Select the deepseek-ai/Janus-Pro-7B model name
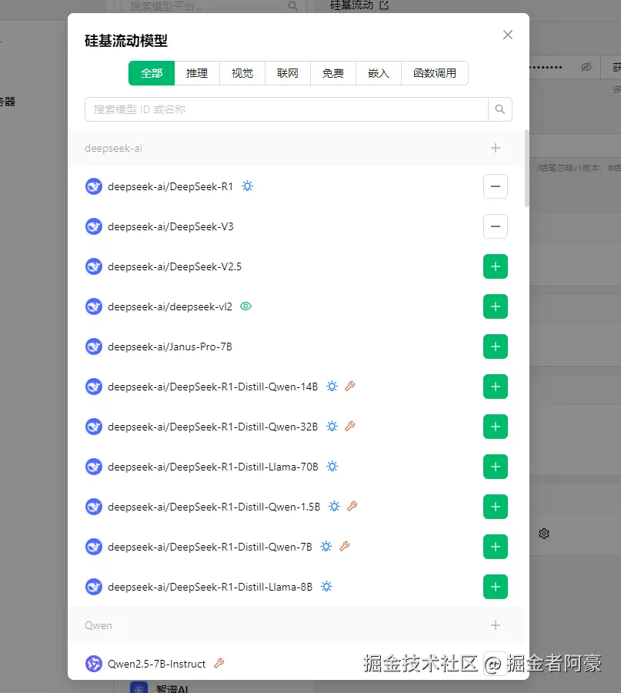The width and height of the screenshot is (621, 693). tap(170, 347)
